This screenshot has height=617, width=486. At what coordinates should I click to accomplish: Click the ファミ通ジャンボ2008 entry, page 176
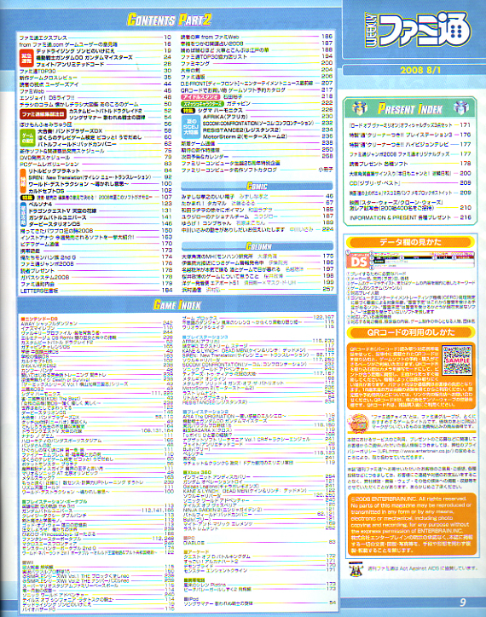pyautogui.click(x=96, y=264)
